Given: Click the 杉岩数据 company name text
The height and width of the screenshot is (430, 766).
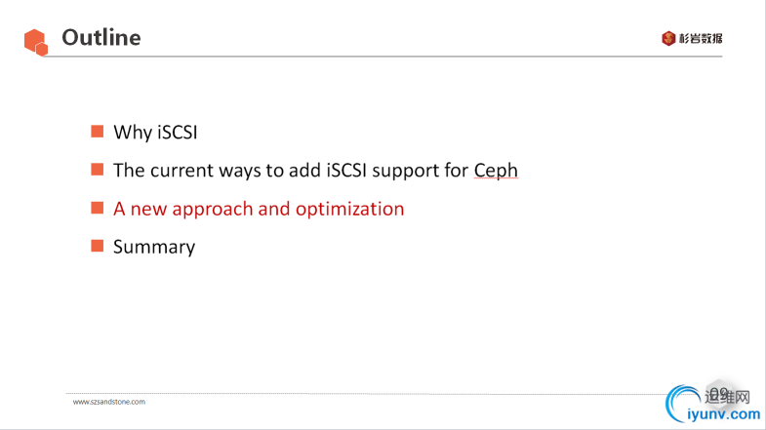Looking at the screenshot, I should [701, 39].
